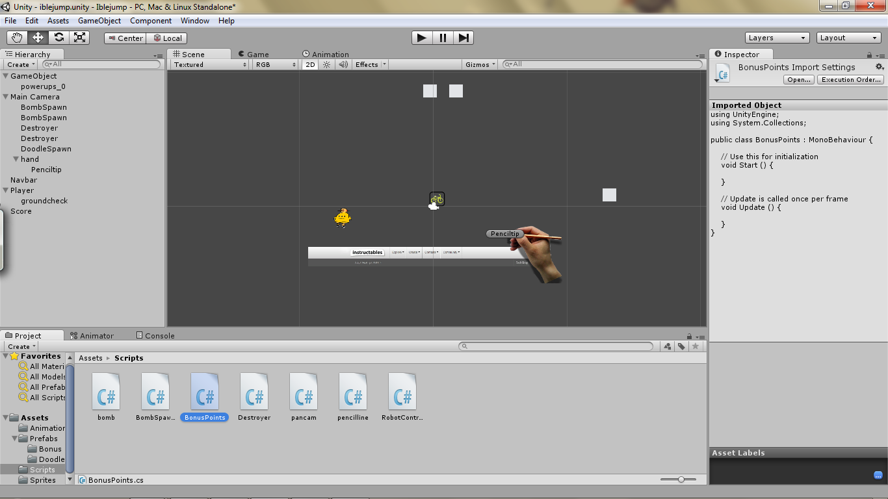This screenshot has height=499, width=888.
Task: Open the Component menu
Action: tap(151, 21)
